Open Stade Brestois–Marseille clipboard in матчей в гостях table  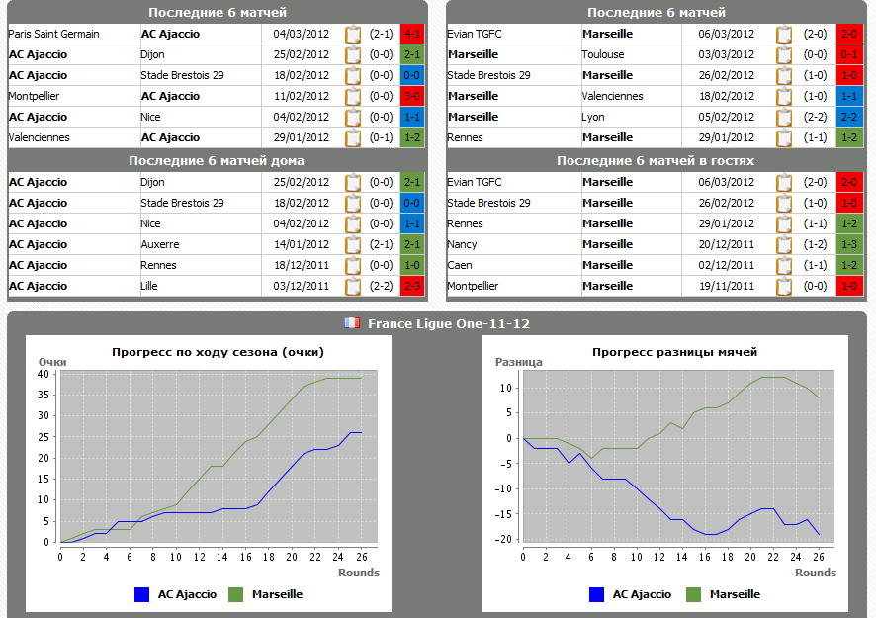click(784, 203)
